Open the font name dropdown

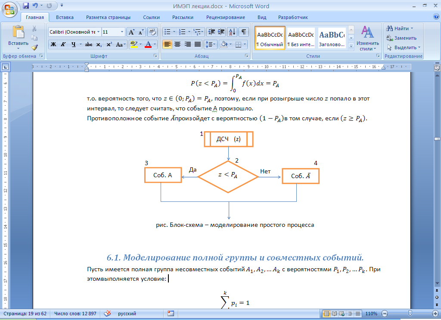pos(99,32)
